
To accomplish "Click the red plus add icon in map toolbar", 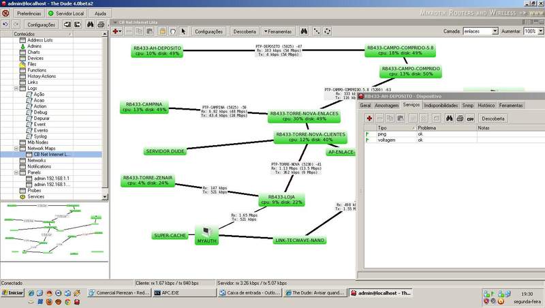I will [x=115, y=31].
